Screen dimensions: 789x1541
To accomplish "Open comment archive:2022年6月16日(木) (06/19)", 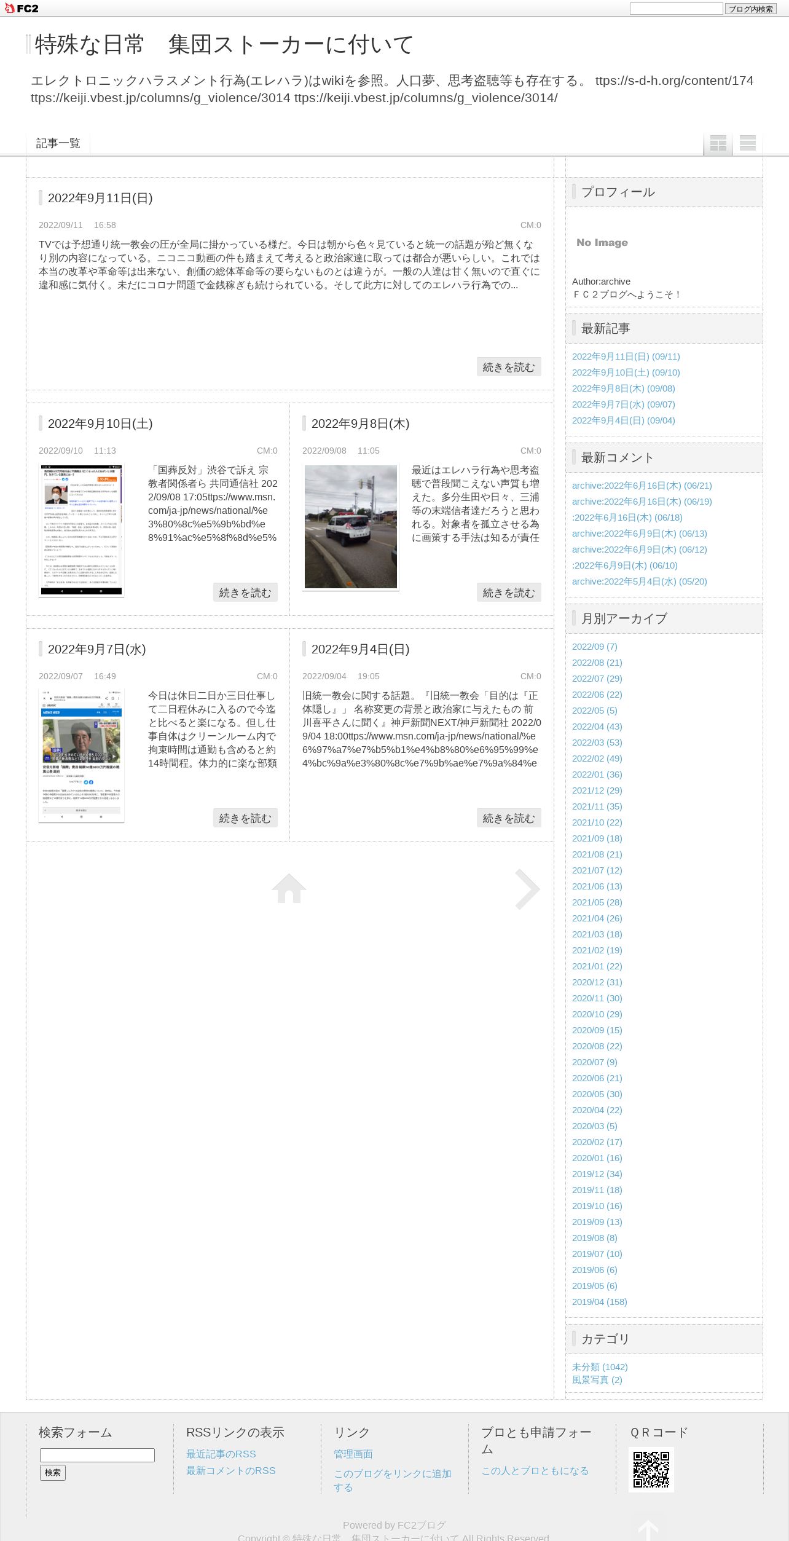I will pyautogui.click(x=642, y=502).
